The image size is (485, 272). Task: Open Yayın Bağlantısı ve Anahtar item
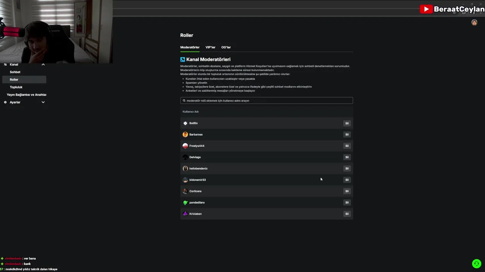tap(27, 95)
